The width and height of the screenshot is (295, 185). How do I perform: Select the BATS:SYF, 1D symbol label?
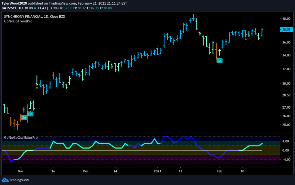[12, 8]
